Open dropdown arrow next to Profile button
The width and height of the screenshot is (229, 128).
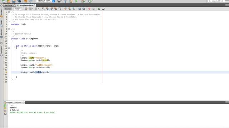(x=93, y=1)
